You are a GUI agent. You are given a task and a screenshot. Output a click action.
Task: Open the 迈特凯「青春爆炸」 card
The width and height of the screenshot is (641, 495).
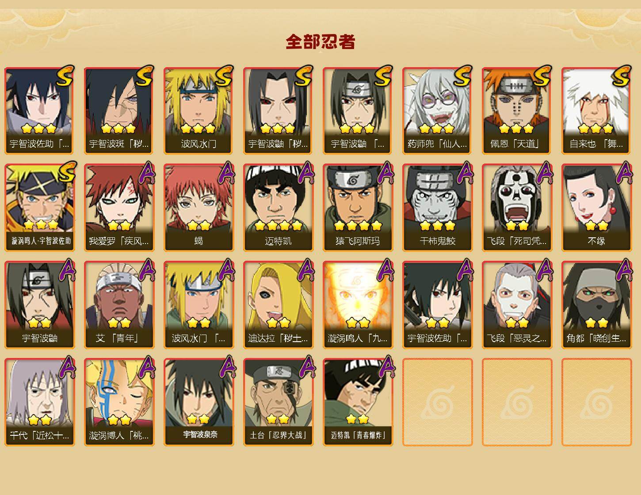tap(358, 402)
